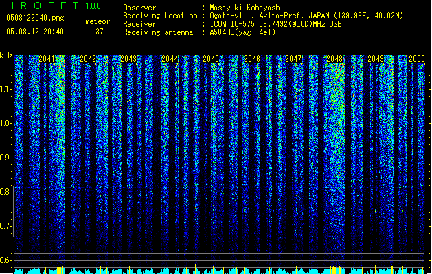Click the Receiving antenna label
Screen dimensions: 432x274
point(158,32)
